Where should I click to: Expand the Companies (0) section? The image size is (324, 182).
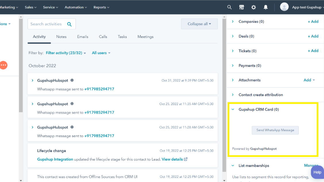(233, 21)
